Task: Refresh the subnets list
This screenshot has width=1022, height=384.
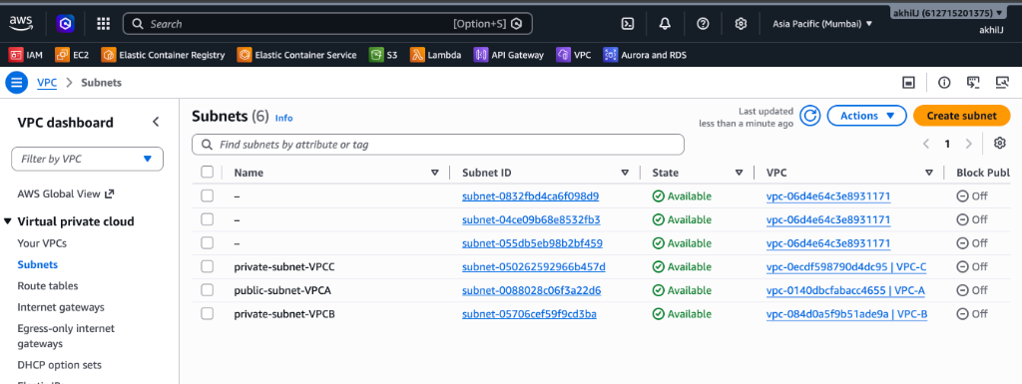Action: (810, 116)
